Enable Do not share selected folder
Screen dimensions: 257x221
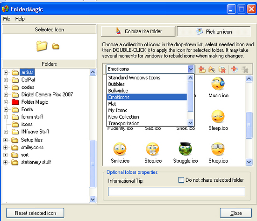[x=181, y=180]
